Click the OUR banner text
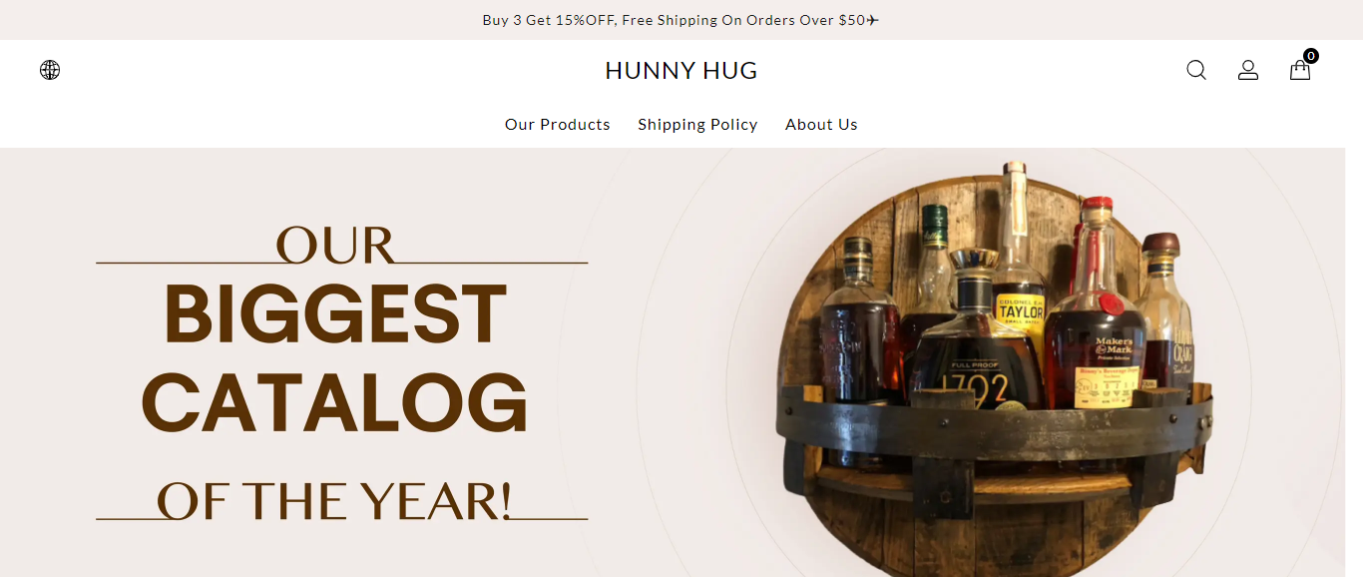Image resolution: width=1363 pixels, height=577 pixels. 335,246
